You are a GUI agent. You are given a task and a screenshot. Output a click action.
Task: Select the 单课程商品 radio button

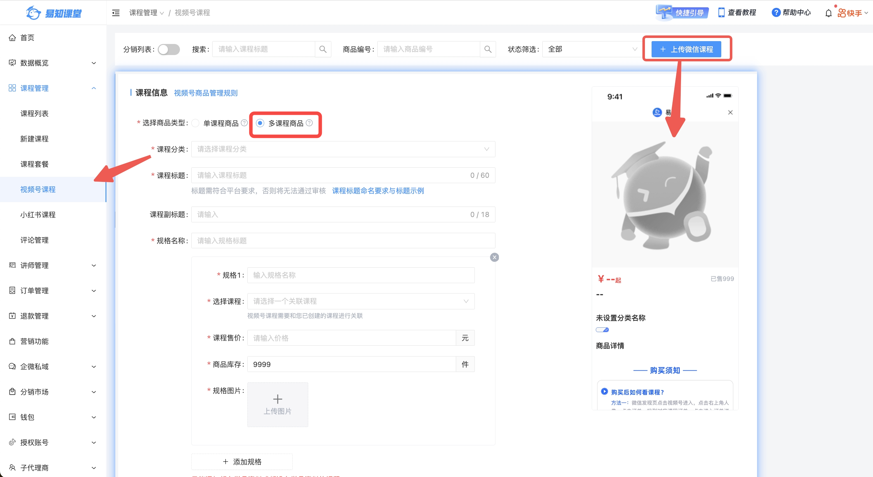(195, 123)
